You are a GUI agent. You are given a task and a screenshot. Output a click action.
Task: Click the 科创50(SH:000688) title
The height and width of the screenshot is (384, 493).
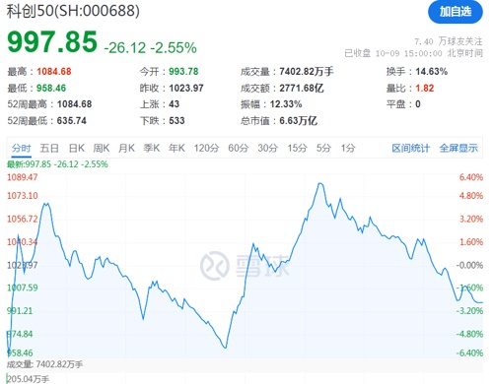coord(73,11)
